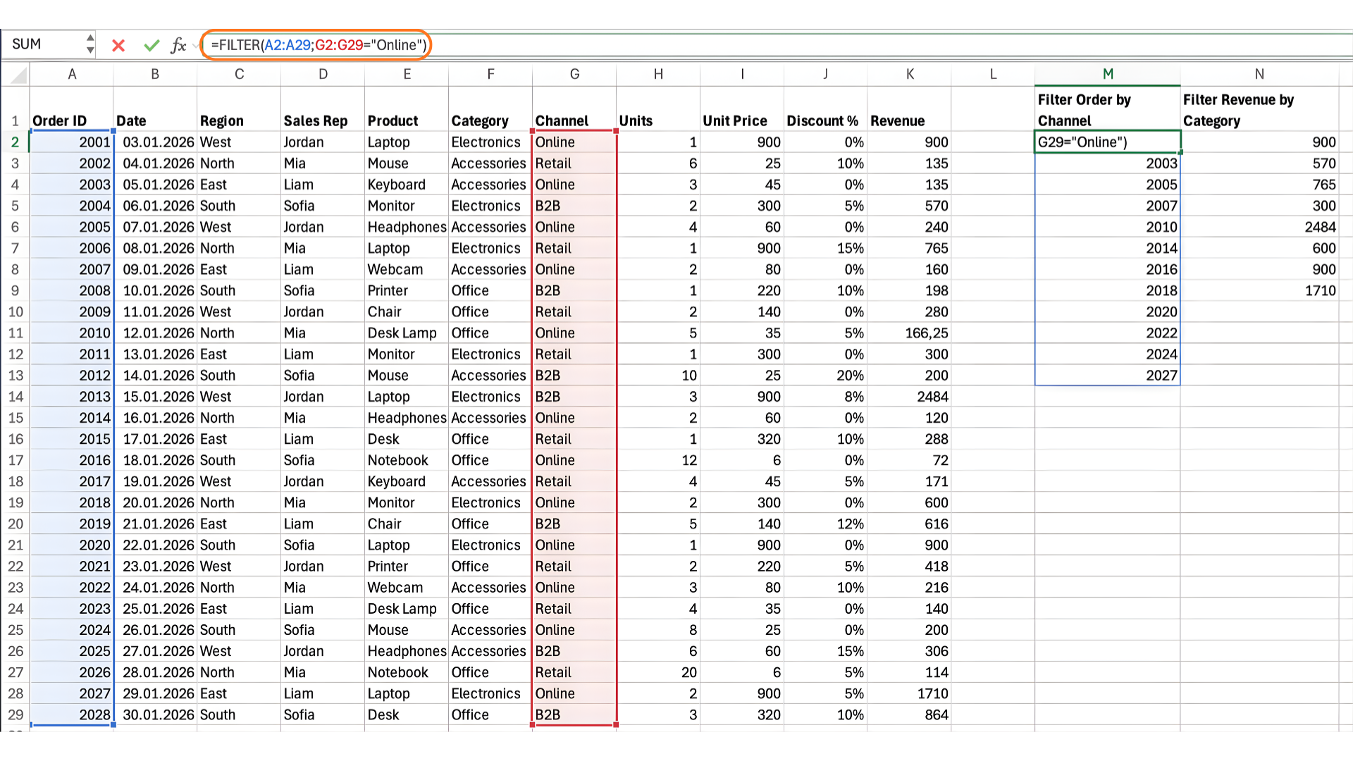Open Insert Function fx button
The width and height of the screenshot is (1353, 761).
178,46
